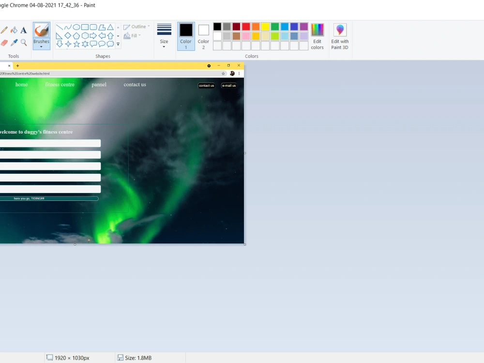Pick the Rounded rectangle shape

tap(93, 27)
